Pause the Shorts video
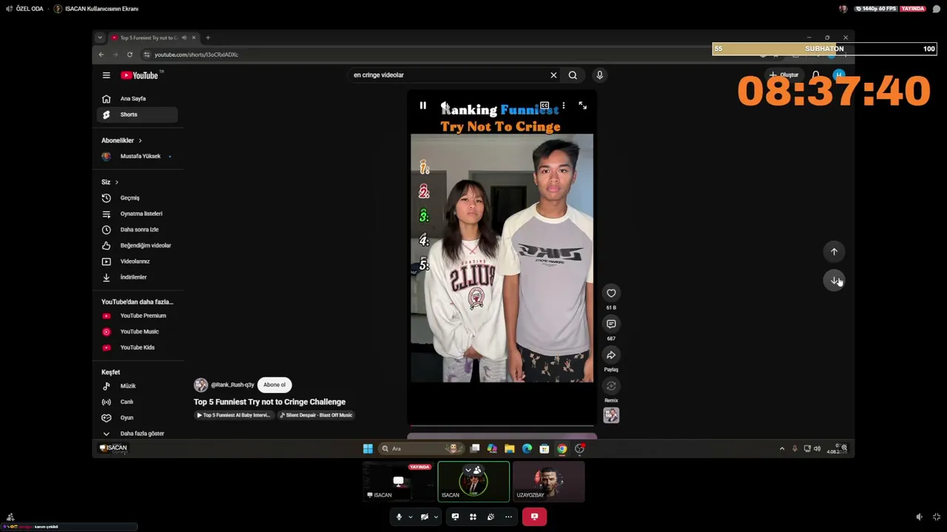This screenshot has width=947, height=532. click(x=423, y=106)
